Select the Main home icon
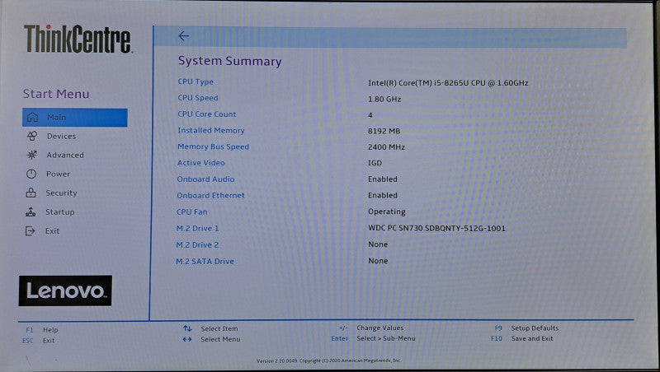The height and width of the screenshot is (372, 660). click(32, 117)
